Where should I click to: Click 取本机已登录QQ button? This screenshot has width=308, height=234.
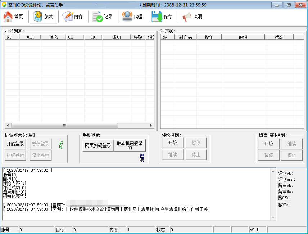pos(130,145)
